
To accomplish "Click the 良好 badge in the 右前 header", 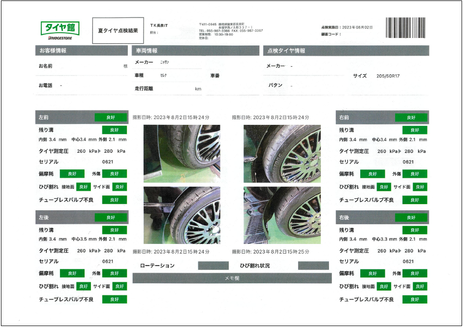I will [x=411, y=117].
